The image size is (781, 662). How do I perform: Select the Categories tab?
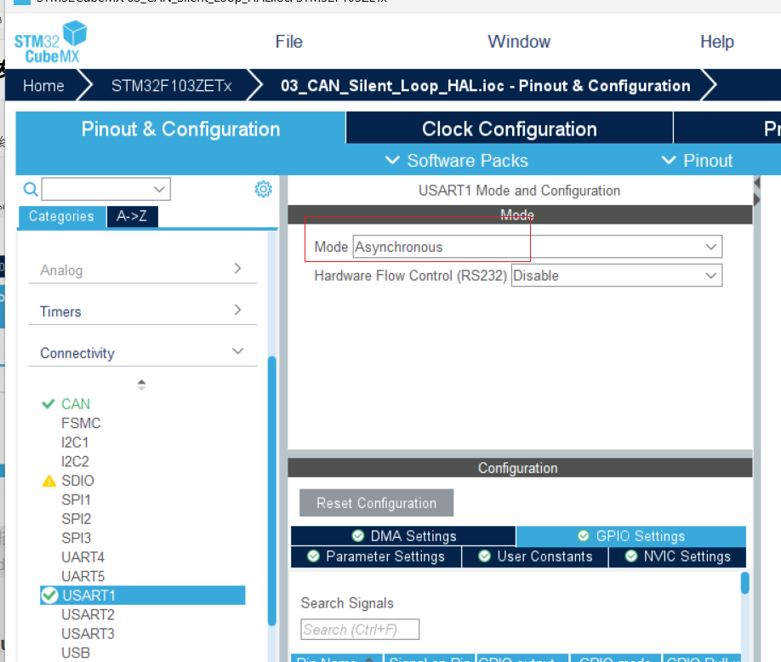click(62, 216)
